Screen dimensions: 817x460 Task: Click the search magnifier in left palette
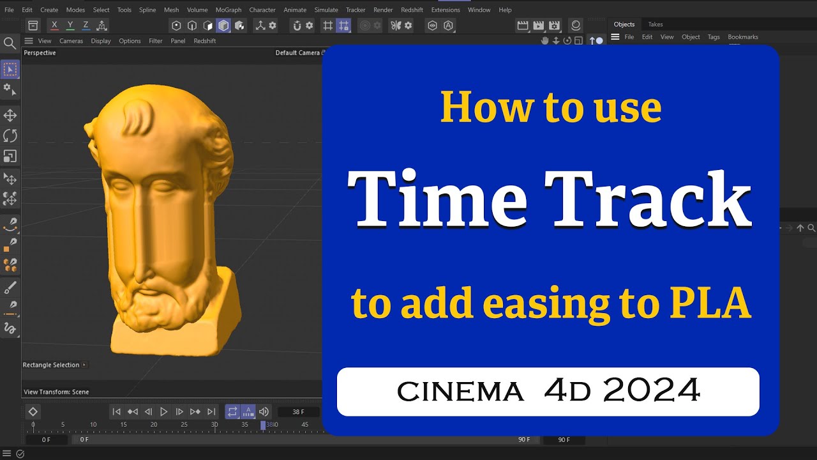tap(10, 43)
